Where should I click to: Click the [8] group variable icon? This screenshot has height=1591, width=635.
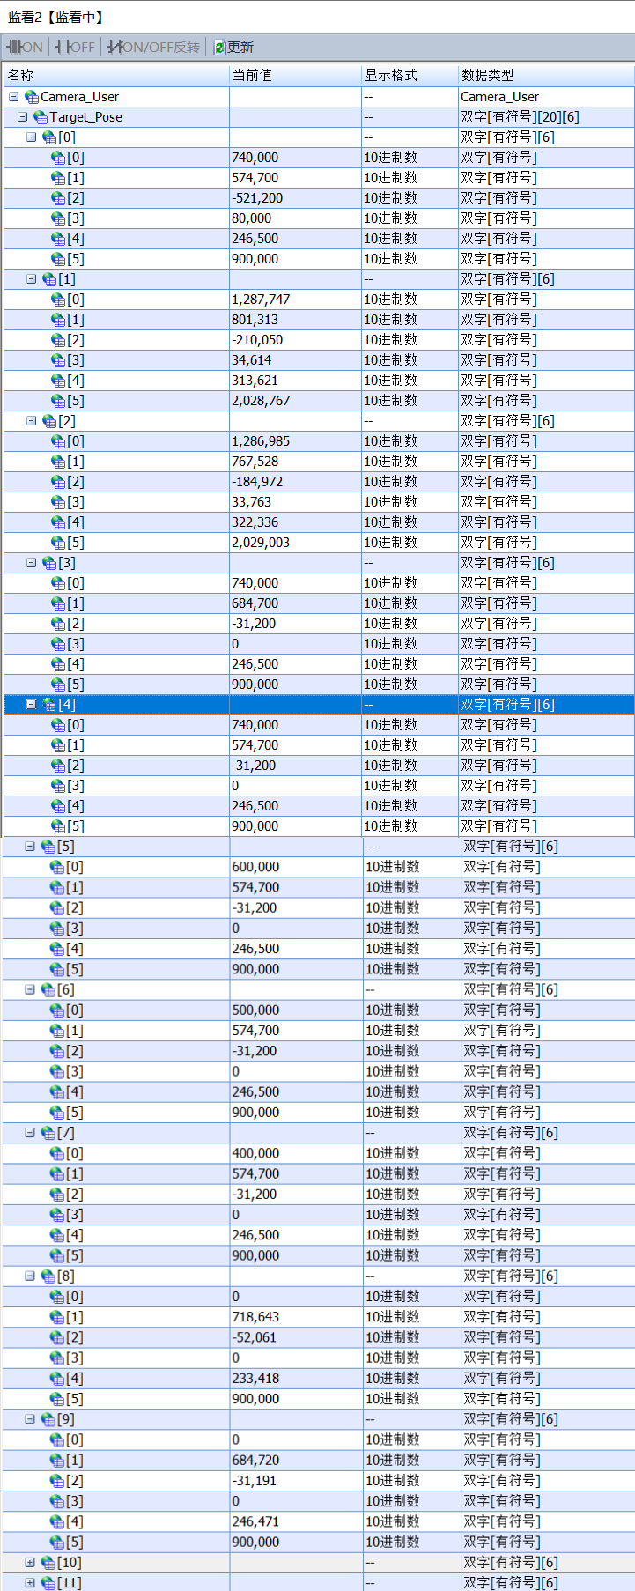(48, 1276)
